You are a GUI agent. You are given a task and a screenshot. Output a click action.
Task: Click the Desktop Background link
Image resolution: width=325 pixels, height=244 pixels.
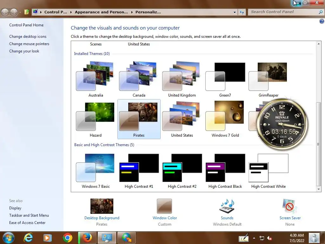(102, 218)
